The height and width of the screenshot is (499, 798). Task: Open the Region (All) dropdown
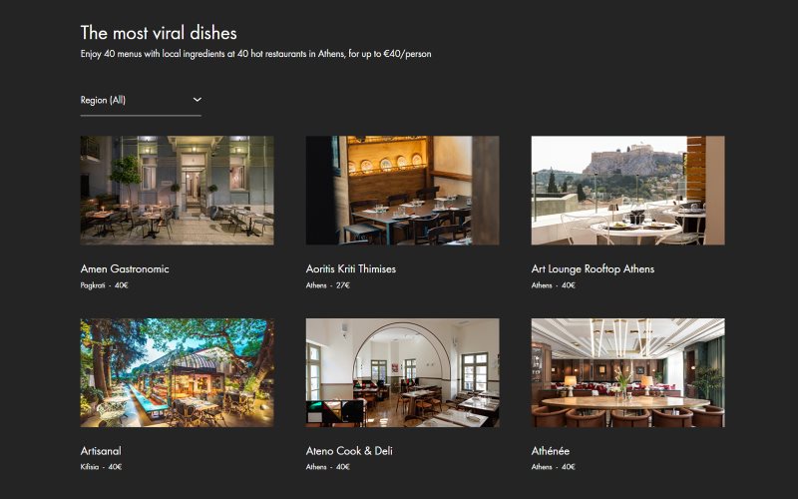coord(141,101)
